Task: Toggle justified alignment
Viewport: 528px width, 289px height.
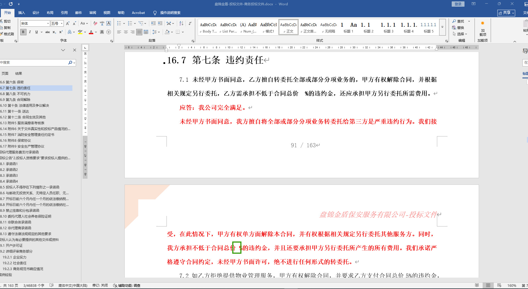Action: [139, 32]
